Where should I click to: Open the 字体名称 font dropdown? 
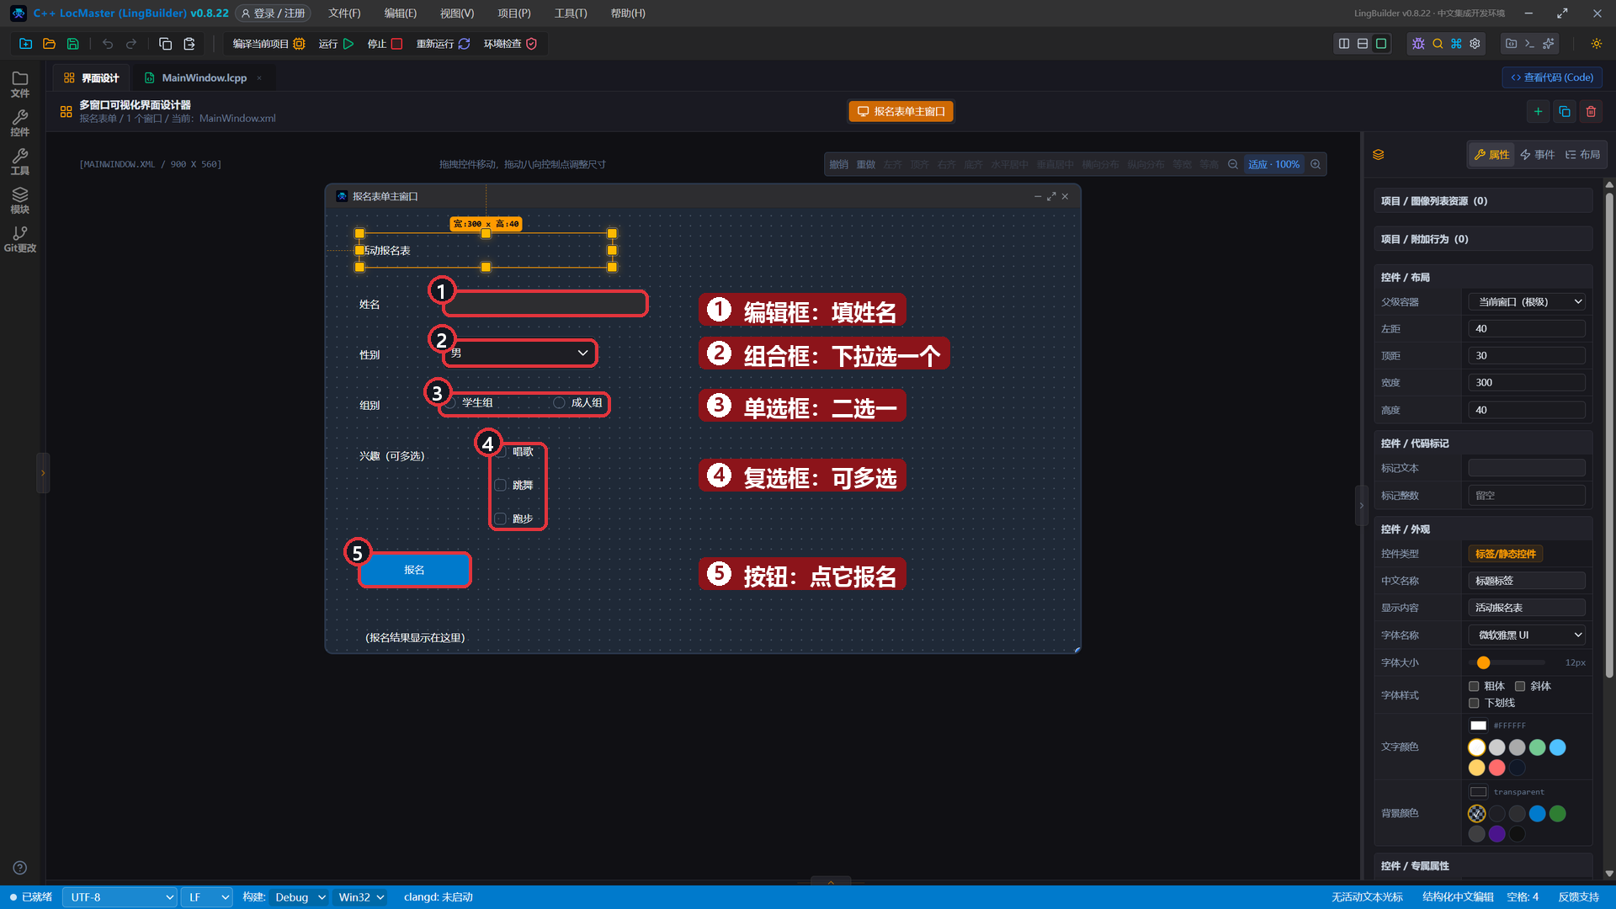tap(1527, 635)
